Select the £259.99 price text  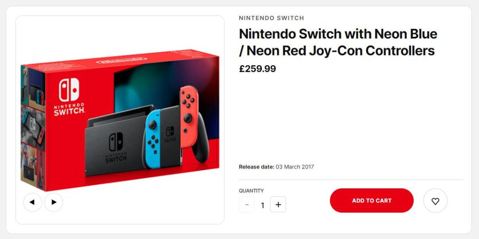(257, 69)
